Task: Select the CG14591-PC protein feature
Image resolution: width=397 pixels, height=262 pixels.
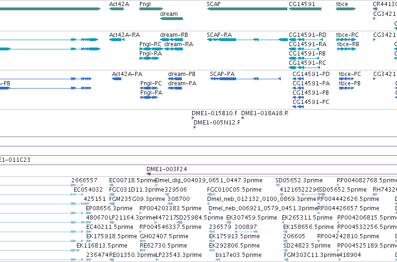Action: coord(298,106)
